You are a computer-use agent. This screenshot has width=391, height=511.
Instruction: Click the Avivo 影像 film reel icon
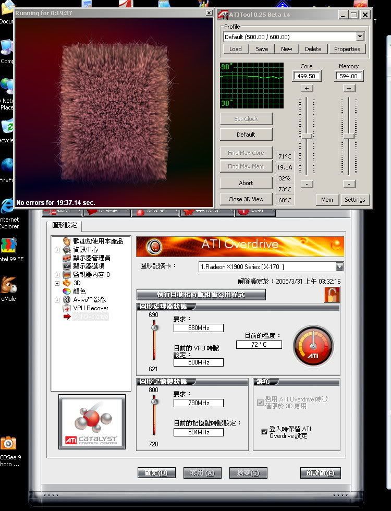(67, 300)
